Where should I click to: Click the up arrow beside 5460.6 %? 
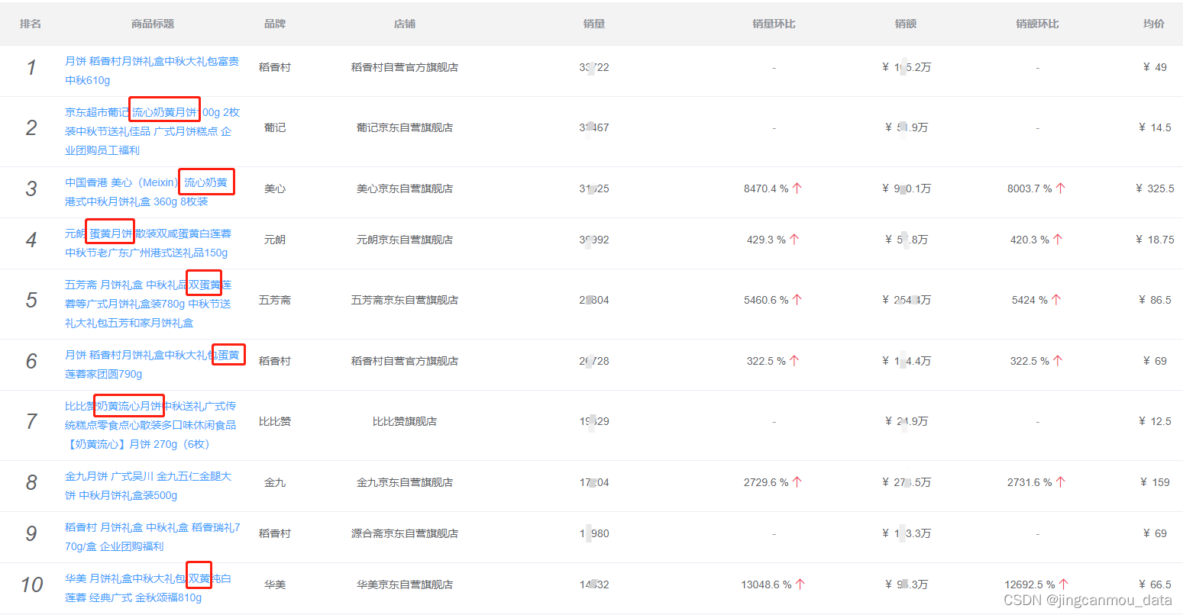[797, 299]
